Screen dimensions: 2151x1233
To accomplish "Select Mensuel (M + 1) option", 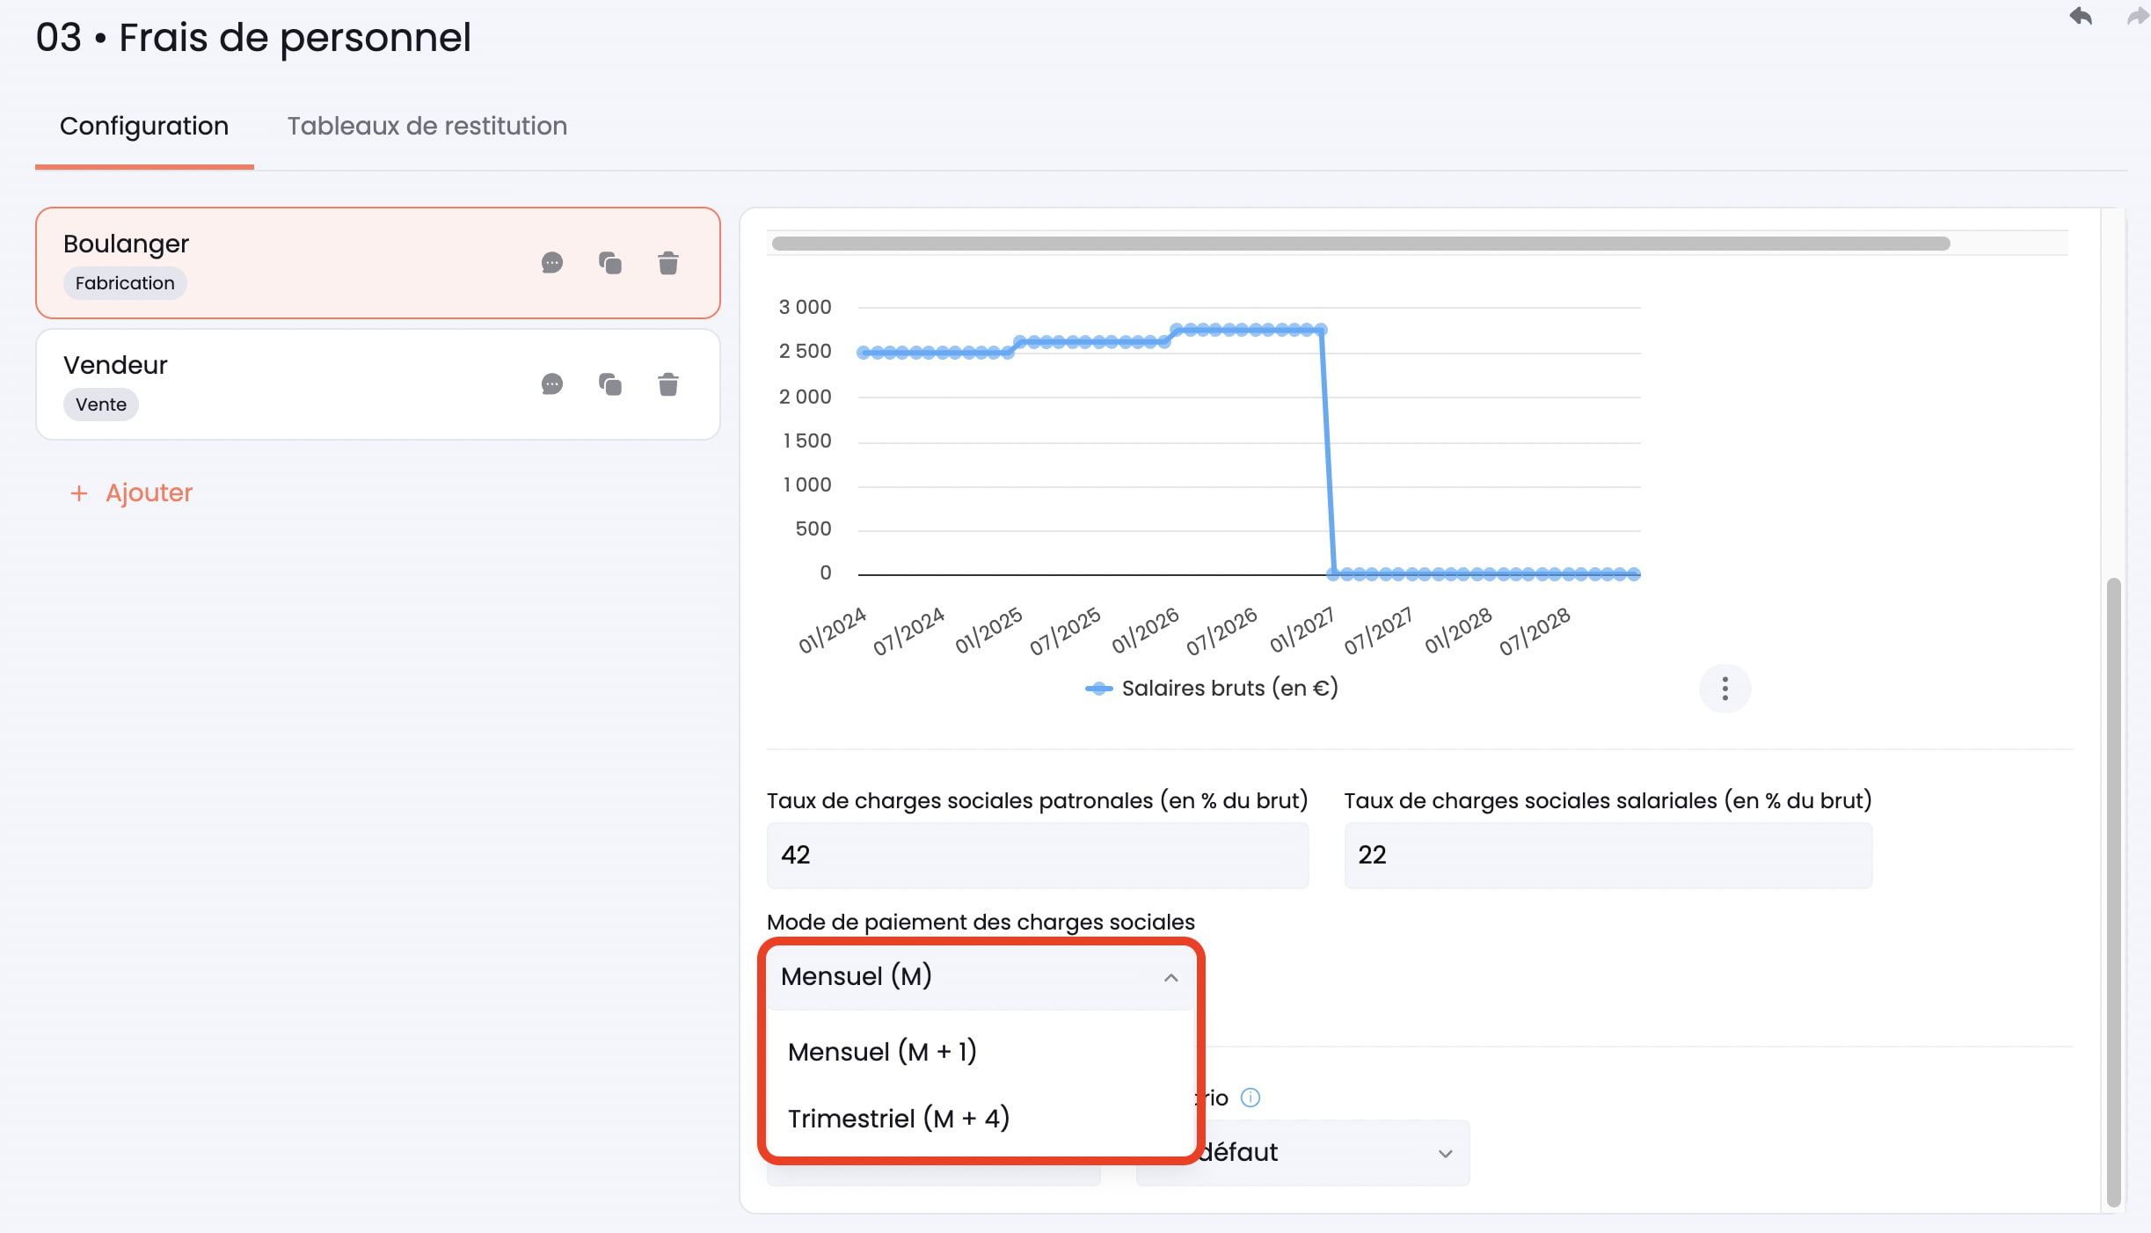I will [x=981, y=1052].
